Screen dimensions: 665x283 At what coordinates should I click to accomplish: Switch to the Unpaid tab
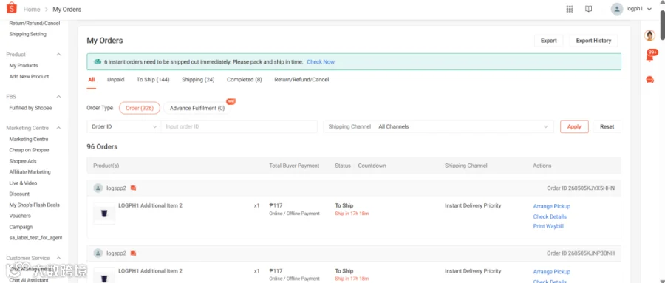(116, 80)
